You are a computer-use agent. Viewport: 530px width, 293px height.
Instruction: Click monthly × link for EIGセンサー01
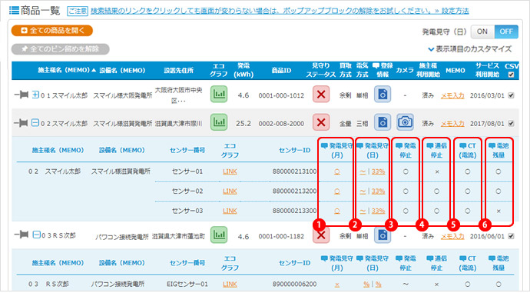pos(337,285)
